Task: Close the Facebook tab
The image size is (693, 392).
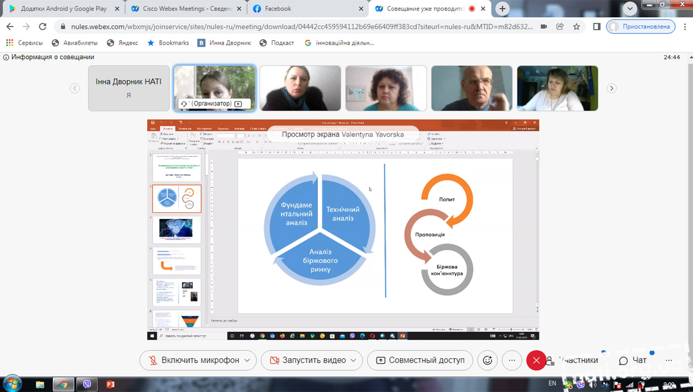Action: [361, 8]
